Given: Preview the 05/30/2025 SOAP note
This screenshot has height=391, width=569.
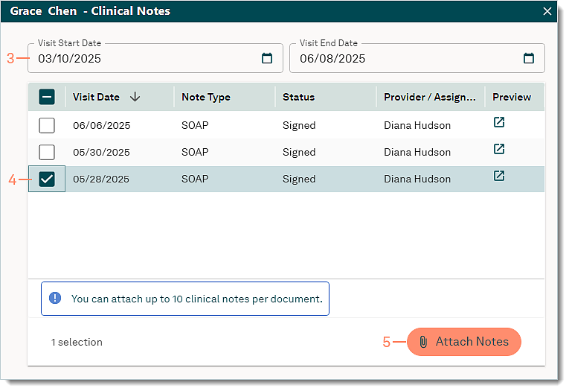Looking at the screenshot, I should pyautogui.click(x=499, y=149).
